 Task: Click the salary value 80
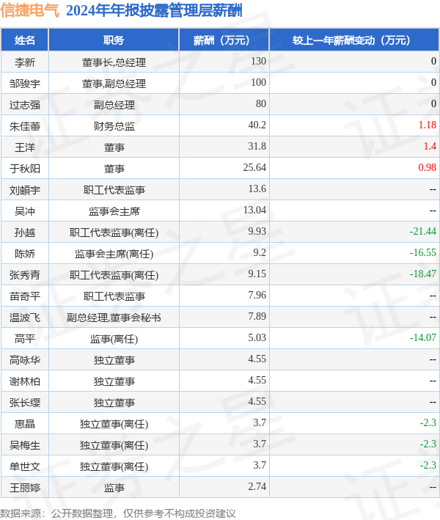[261, 104]
